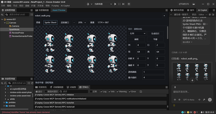Toggle the regex checkbox in console

(x=91, y=92)
